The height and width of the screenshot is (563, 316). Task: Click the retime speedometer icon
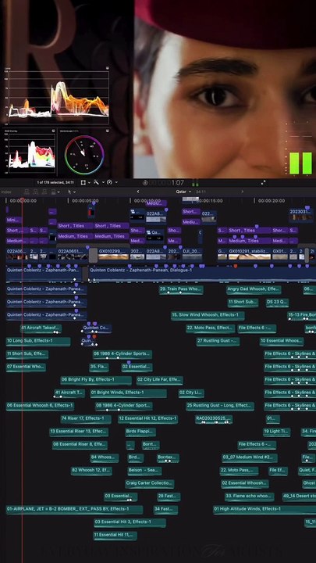click(110, 182)
